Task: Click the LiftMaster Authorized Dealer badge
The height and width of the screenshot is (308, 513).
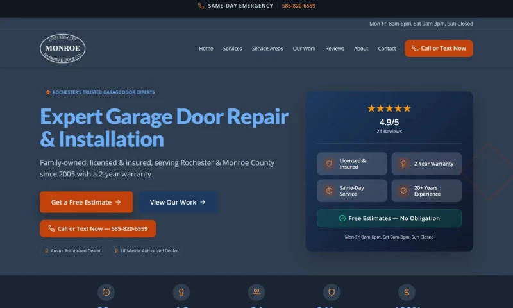Action: pyautogui.click(x=146, y=251)
